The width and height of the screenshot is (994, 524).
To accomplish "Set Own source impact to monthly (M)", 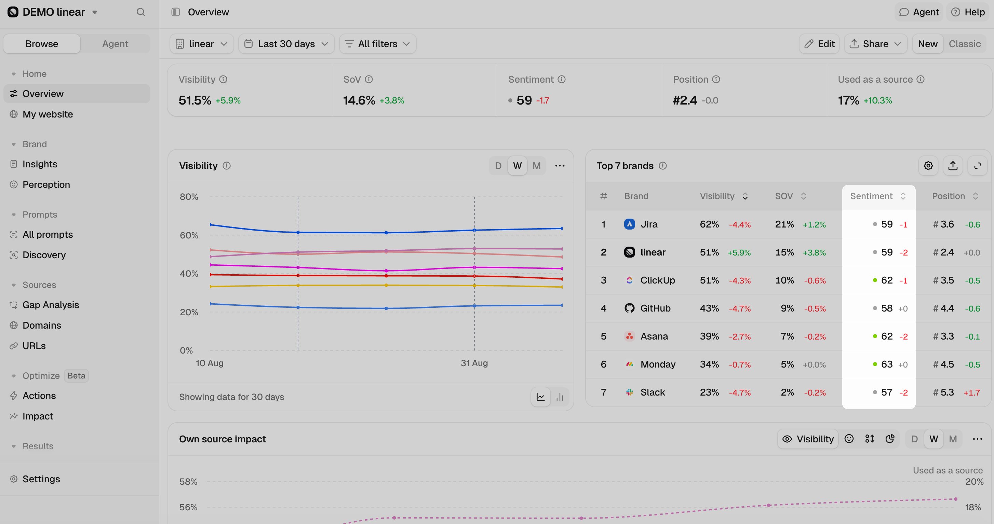I will click(953, 439).
